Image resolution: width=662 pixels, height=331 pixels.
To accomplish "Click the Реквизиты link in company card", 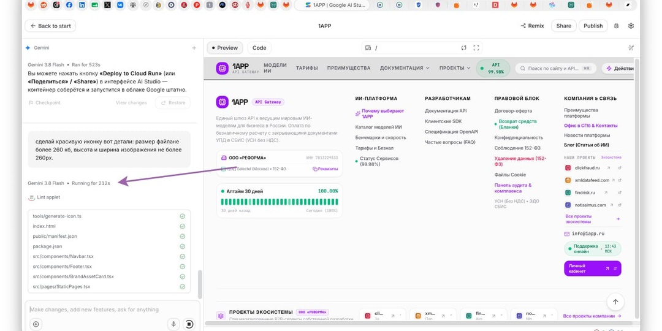I will click(x=325, y=169).
